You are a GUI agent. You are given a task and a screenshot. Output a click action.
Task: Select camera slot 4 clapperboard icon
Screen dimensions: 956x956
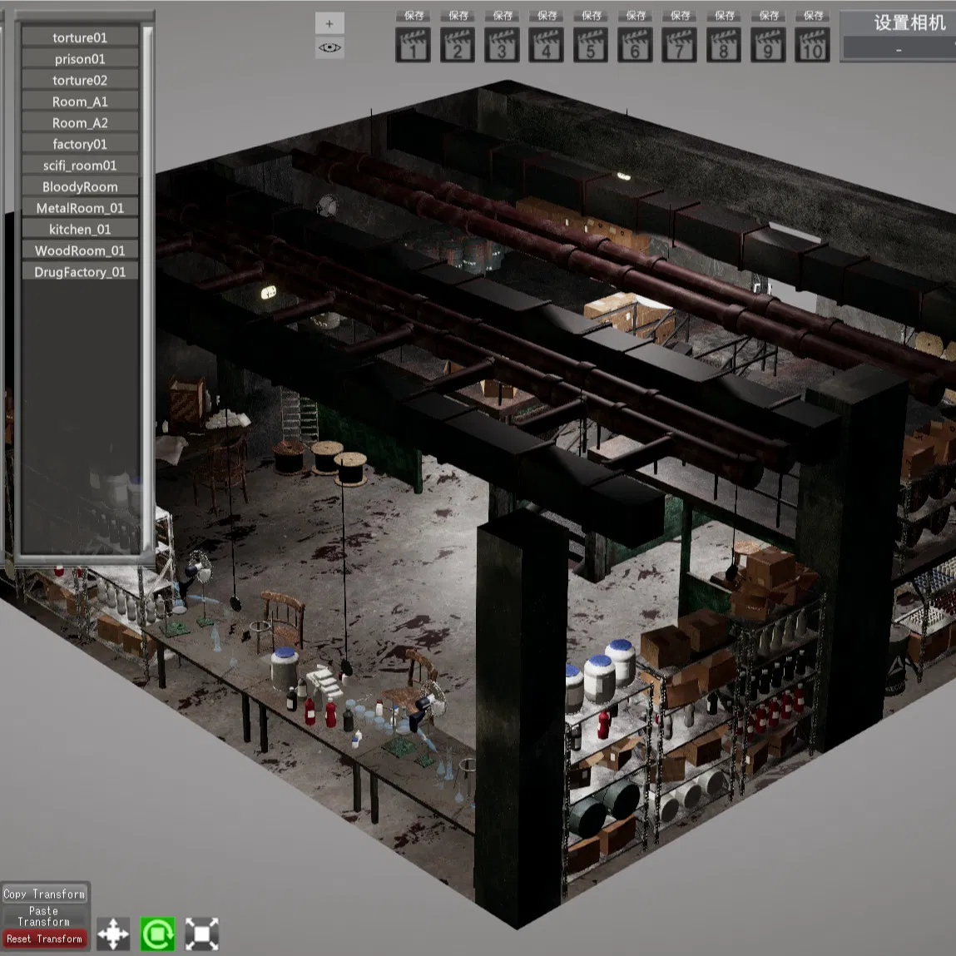tap(546, 44)
